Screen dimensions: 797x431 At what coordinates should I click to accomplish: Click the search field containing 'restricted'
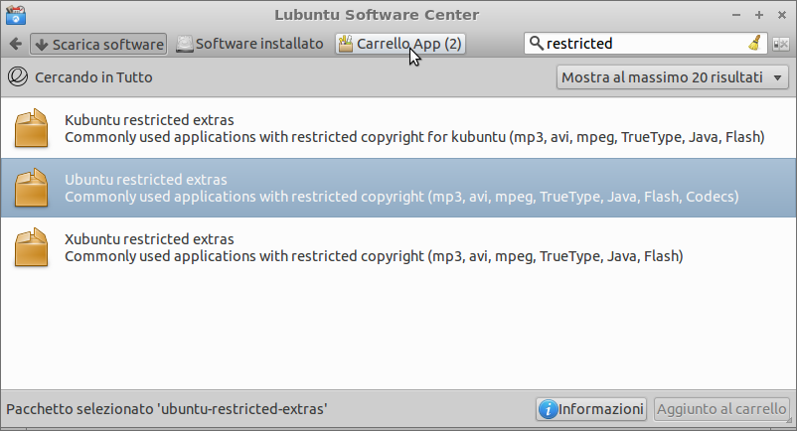click(646, 44)
